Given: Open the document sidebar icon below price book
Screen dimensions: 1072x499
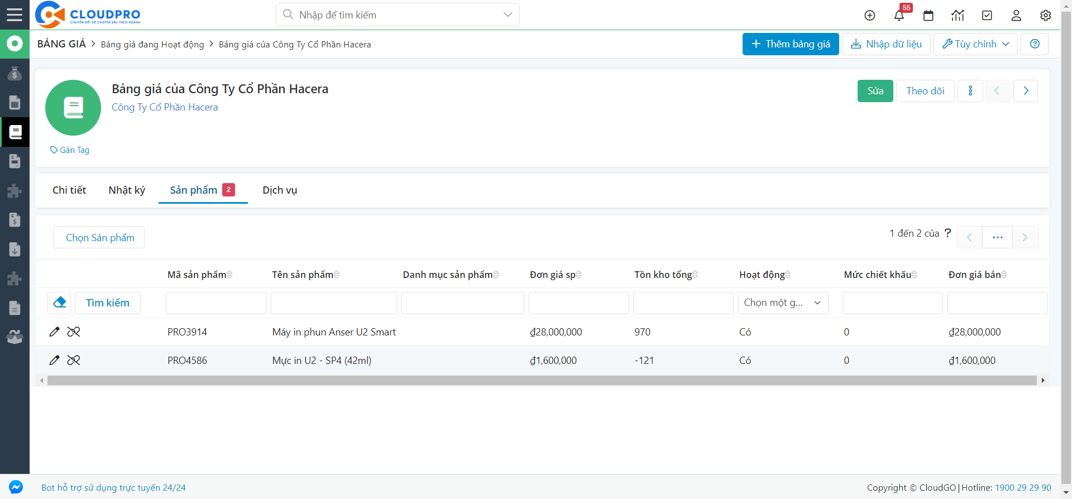Looking at the screenshot, I should click(15, 161).
